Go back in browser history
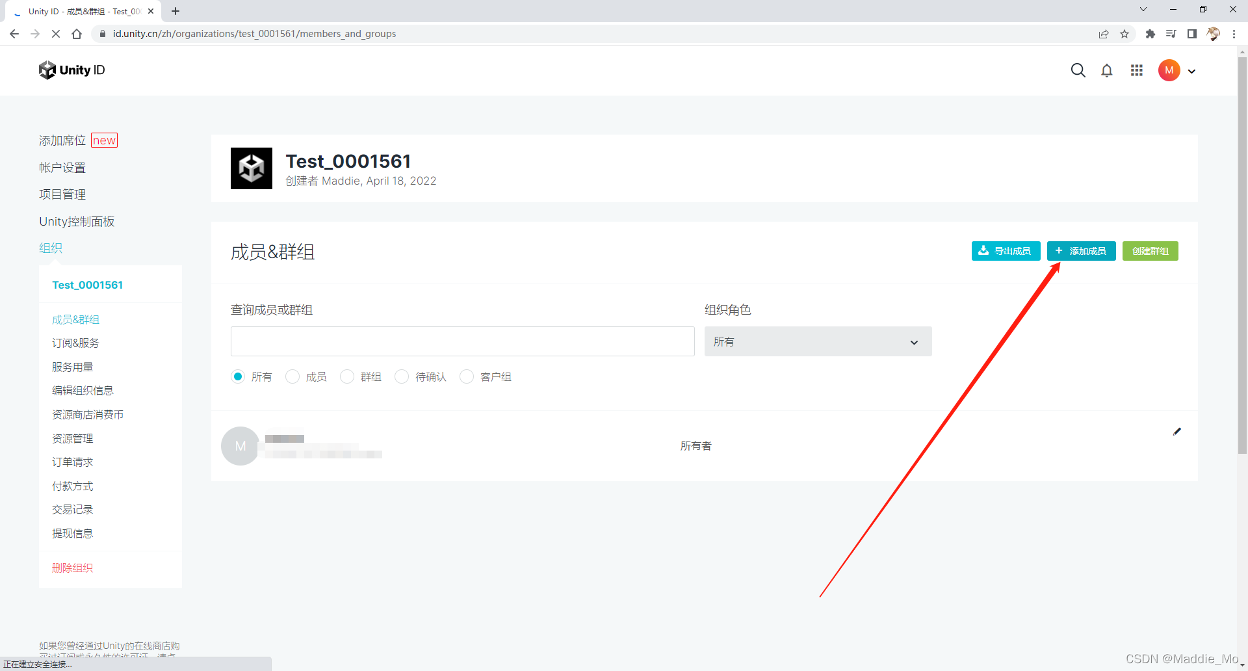This screenshot has width=1248, height=671. 14,34
